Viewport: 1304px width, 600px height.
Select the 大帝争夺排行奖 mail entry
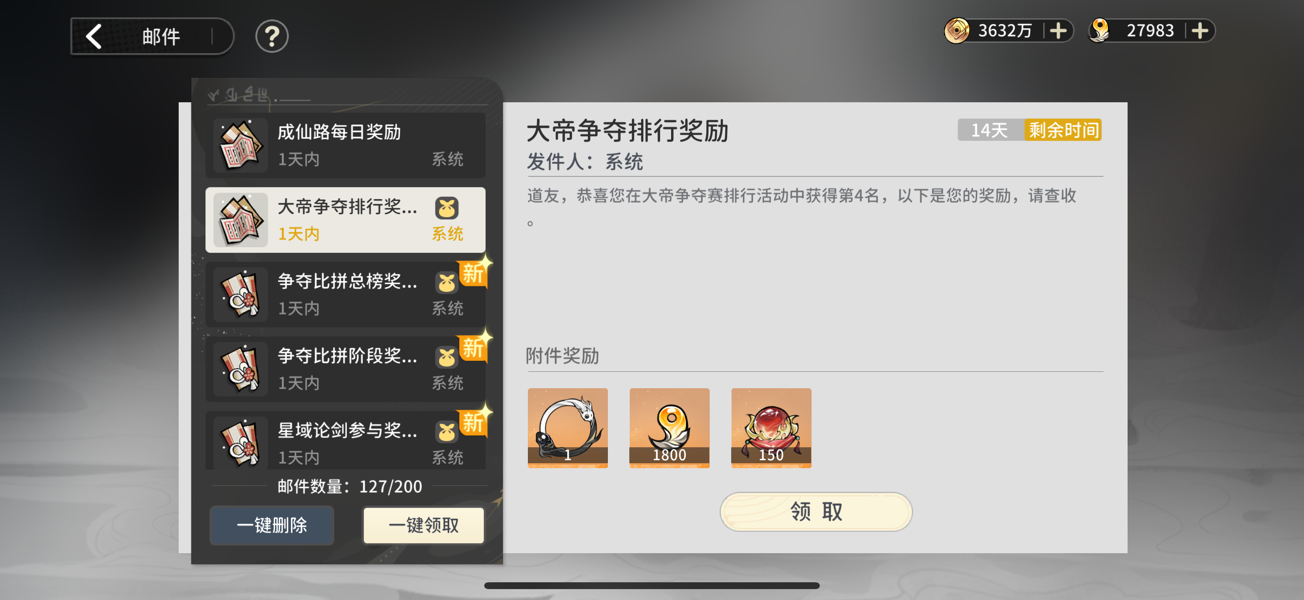coord(345,220)
